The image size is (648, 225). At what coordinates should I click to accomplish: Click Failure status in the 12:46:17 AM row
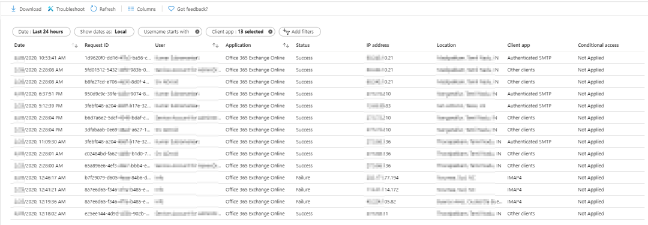click(303, 178)
